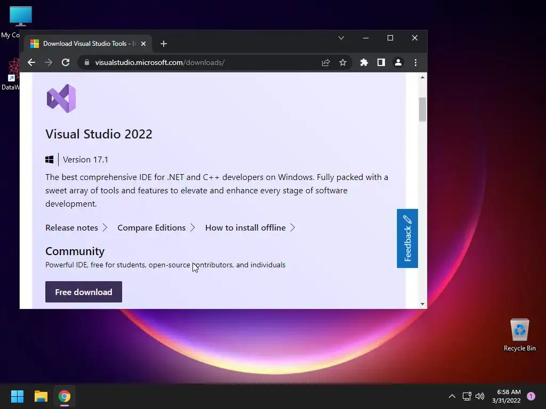Screen dimensions: 546x409
Task: Open the notification badge in taskbar
Action: coord(531,396)
